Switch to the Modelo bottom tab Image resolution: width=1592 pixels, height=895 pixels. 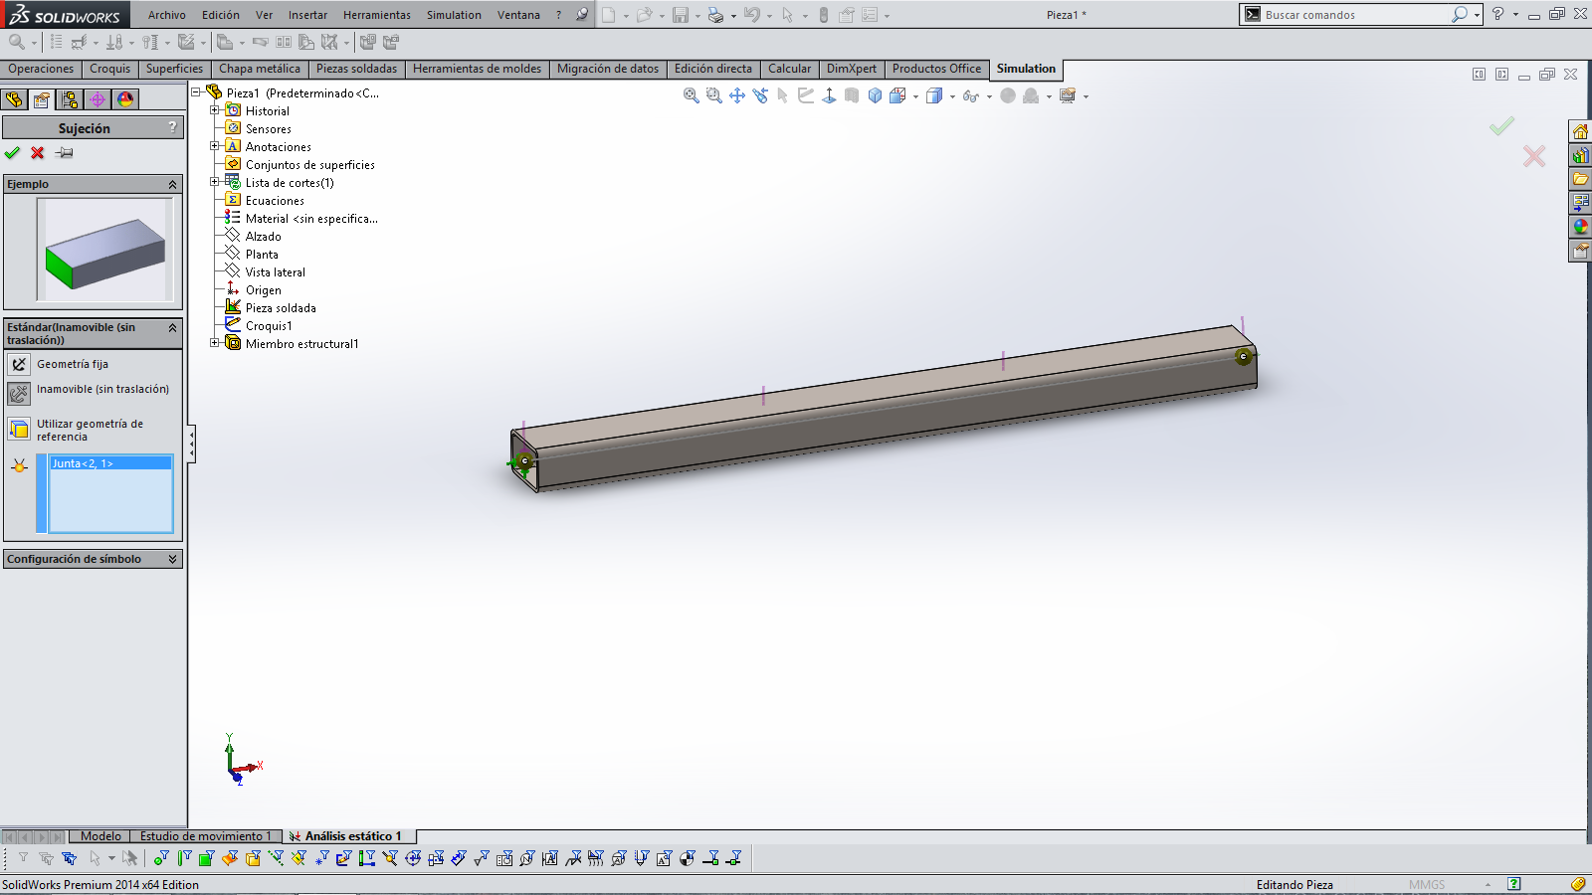tap(100, 836)
